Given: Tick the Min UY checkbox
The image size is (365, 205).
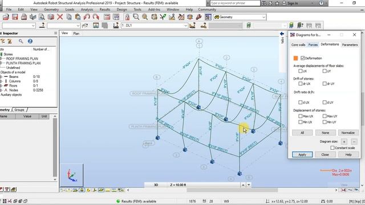Looking at the screenshot, I should click(325, 122).
